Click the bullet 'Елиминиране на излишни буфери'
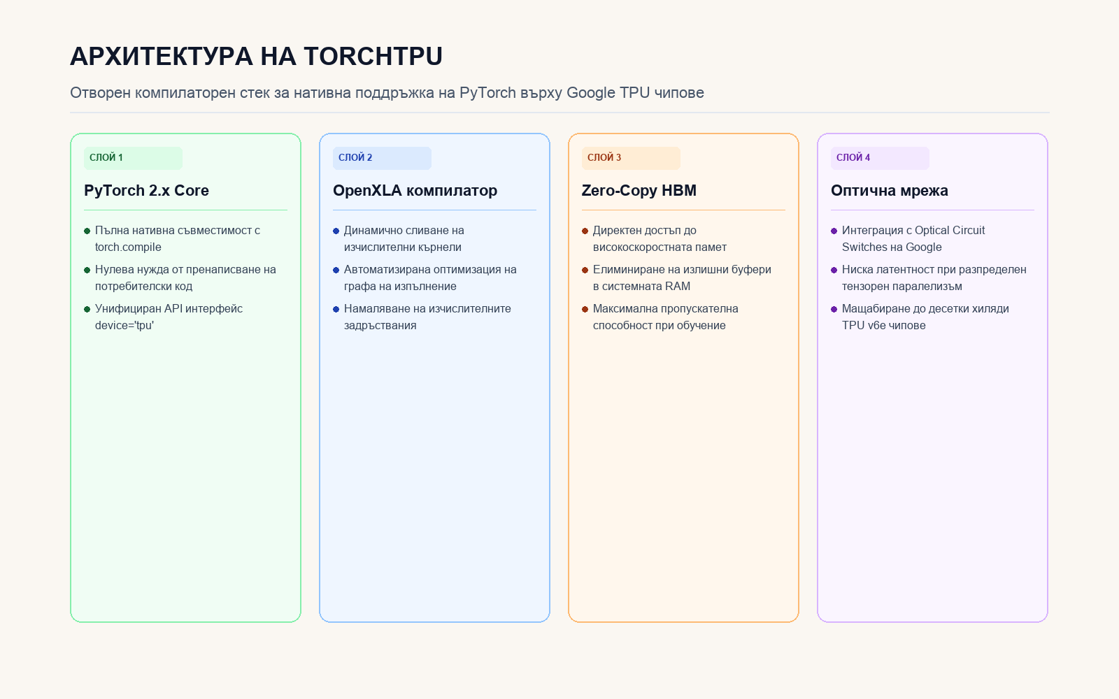 click(x=677, y=278)
